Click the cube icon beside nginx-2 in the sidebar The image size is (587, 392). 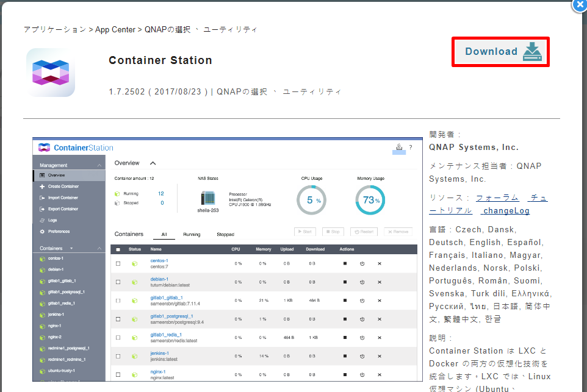click(42, 337)
